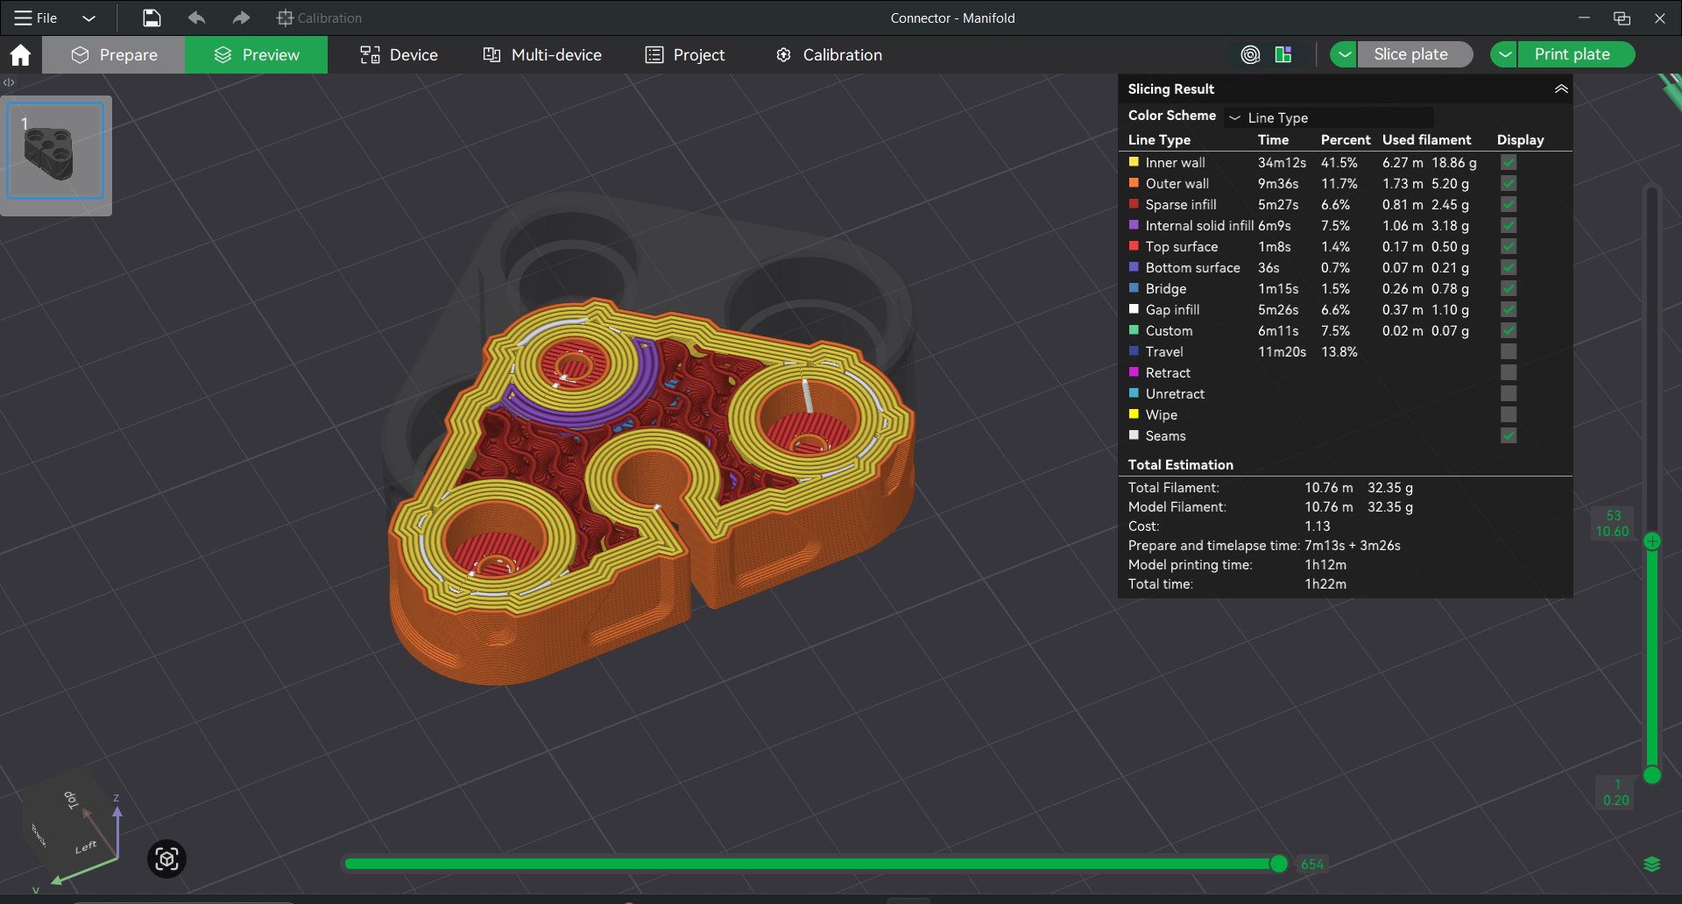Open the plate layout icon near Slice plate
Viewport: 1682px width, 904px height.
click(1283, 54)
